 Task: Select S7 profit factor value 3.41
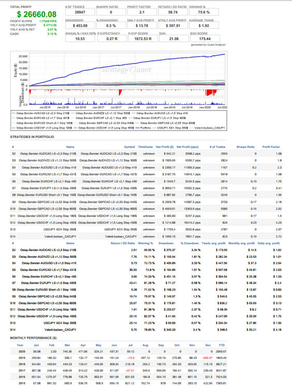click(x=279, y=188)
